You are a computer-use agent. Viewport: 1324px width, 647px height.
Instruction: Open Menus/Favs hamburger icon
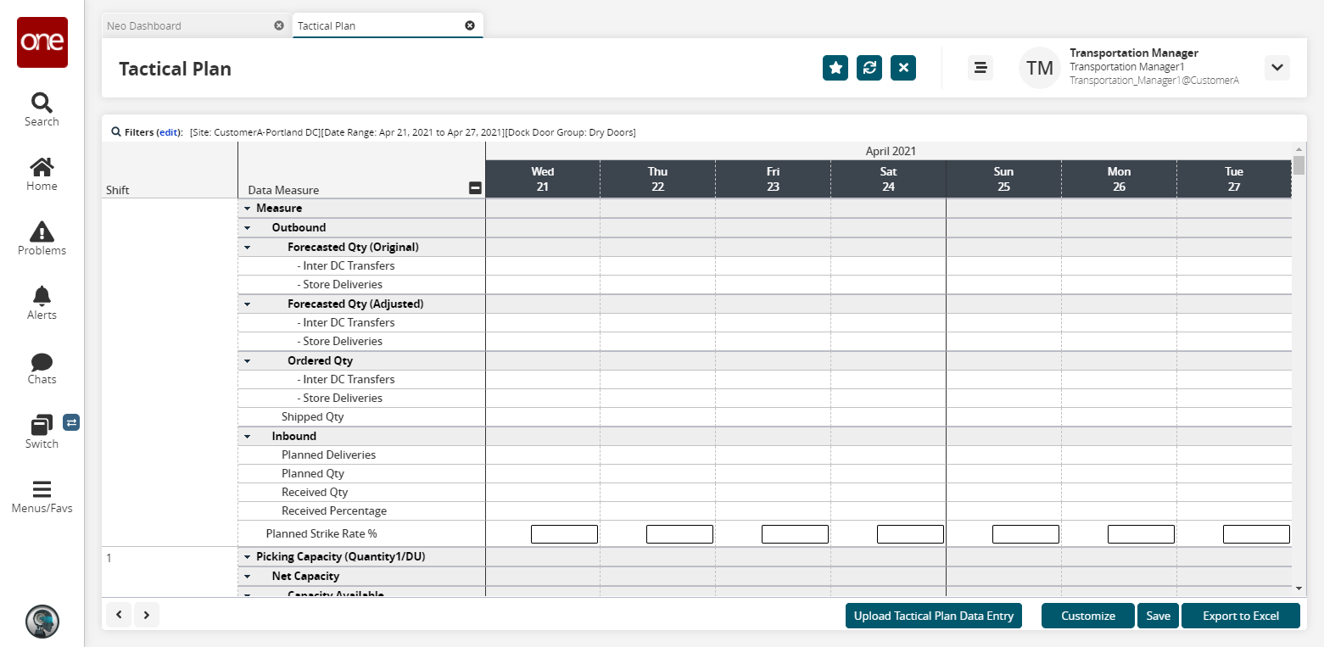42,490
